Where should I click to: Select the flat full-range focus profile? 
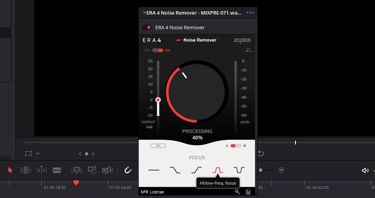pyautogui.click(x=153, y=170)
